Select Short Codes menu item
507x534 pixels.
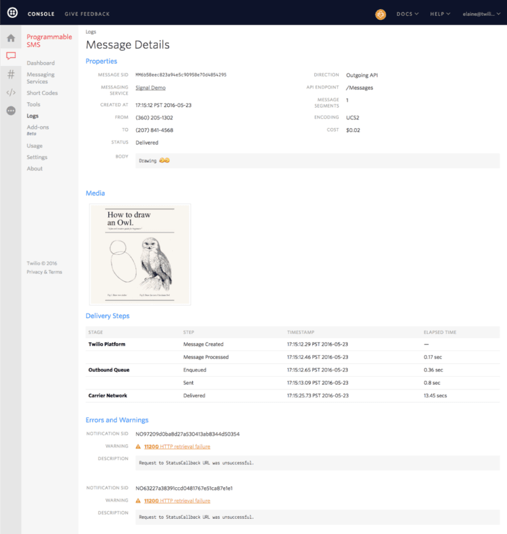(x=42, y=93)
